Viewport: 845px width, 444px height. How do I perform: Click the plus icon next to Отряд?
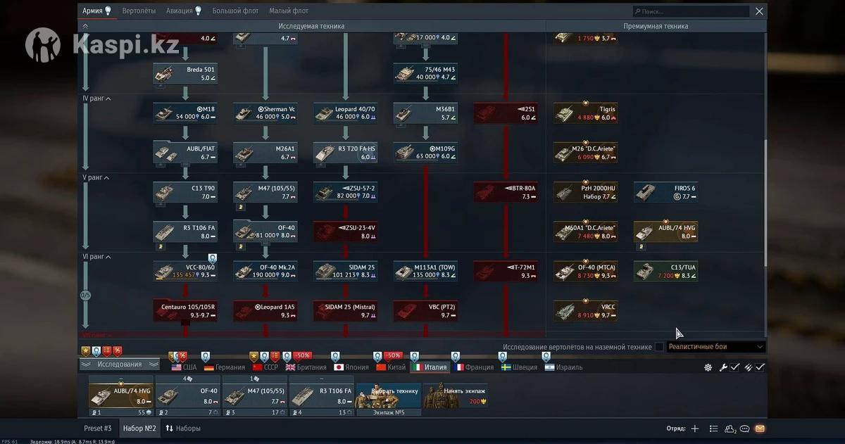pyautogui.click(x=695, y=429)
